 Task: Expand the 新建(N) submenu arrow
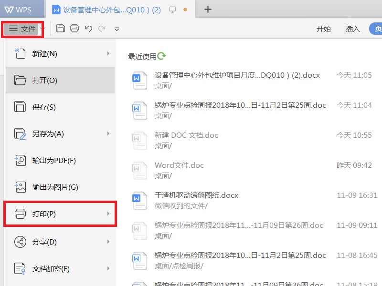[108, 53]
